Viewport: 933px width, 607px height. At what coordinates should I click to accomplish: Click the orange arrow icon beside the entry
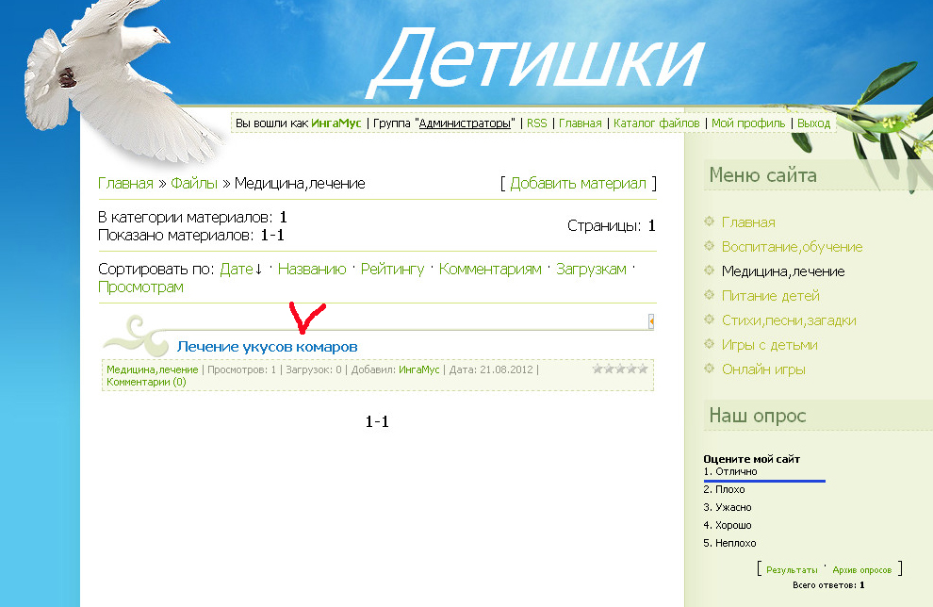(650, 322)
